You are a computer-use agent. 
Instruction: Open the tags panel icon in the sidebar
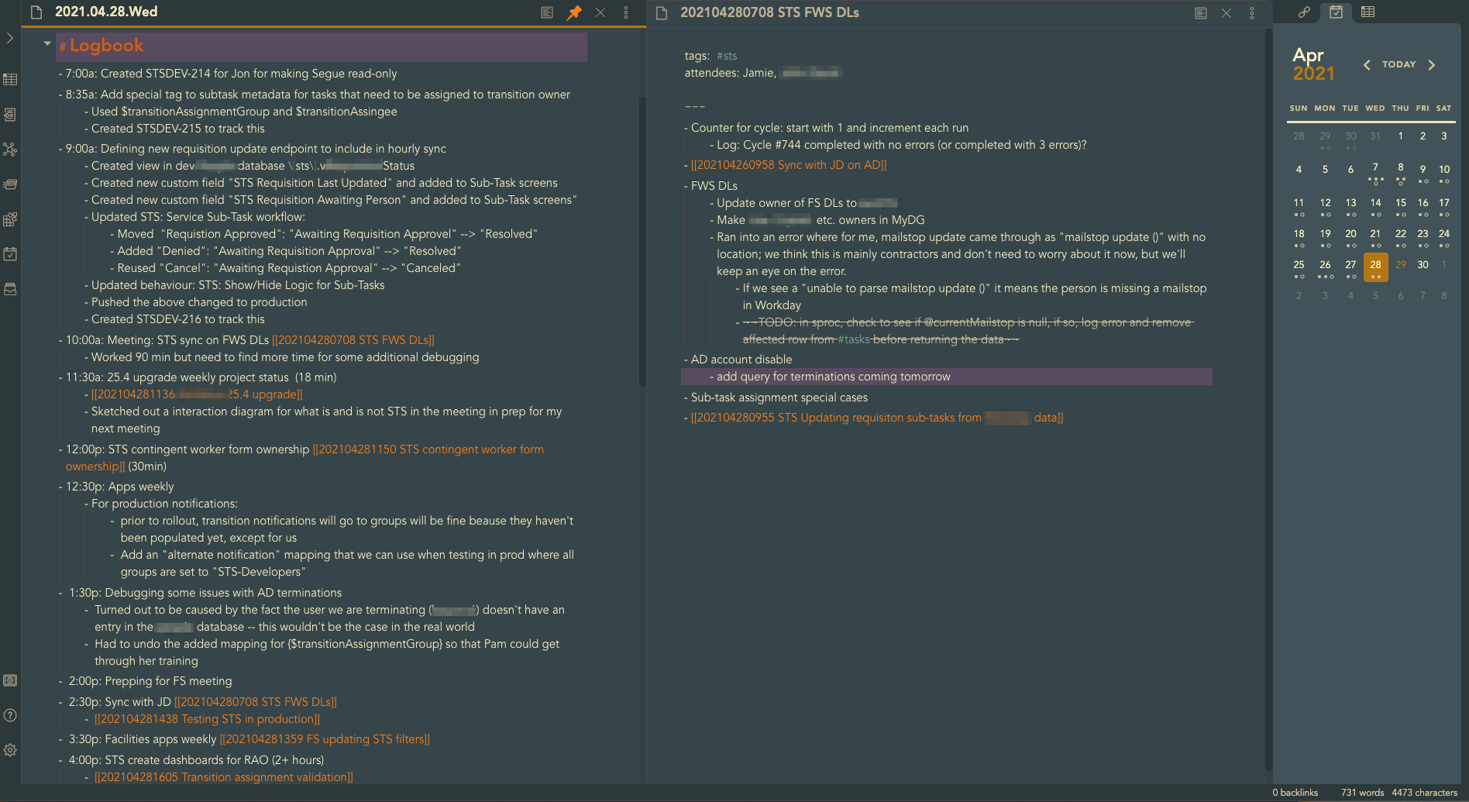click(x=10, y=184)
